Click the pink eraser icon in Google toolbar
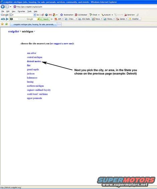Image resolution: width=157 pixels, height=189 pixels. pyautogui.click(x=43, y=15)
